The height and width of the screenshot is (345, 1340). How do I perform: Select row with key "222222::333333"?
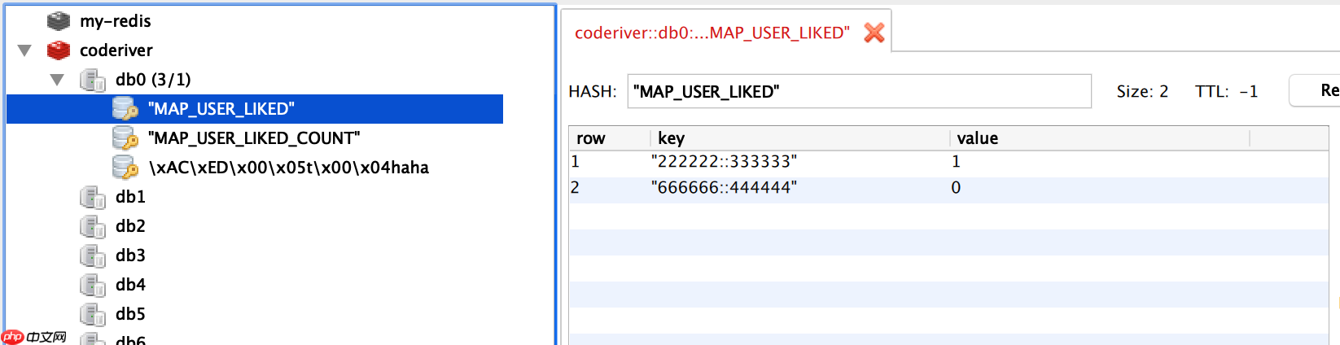click(724, 162)
